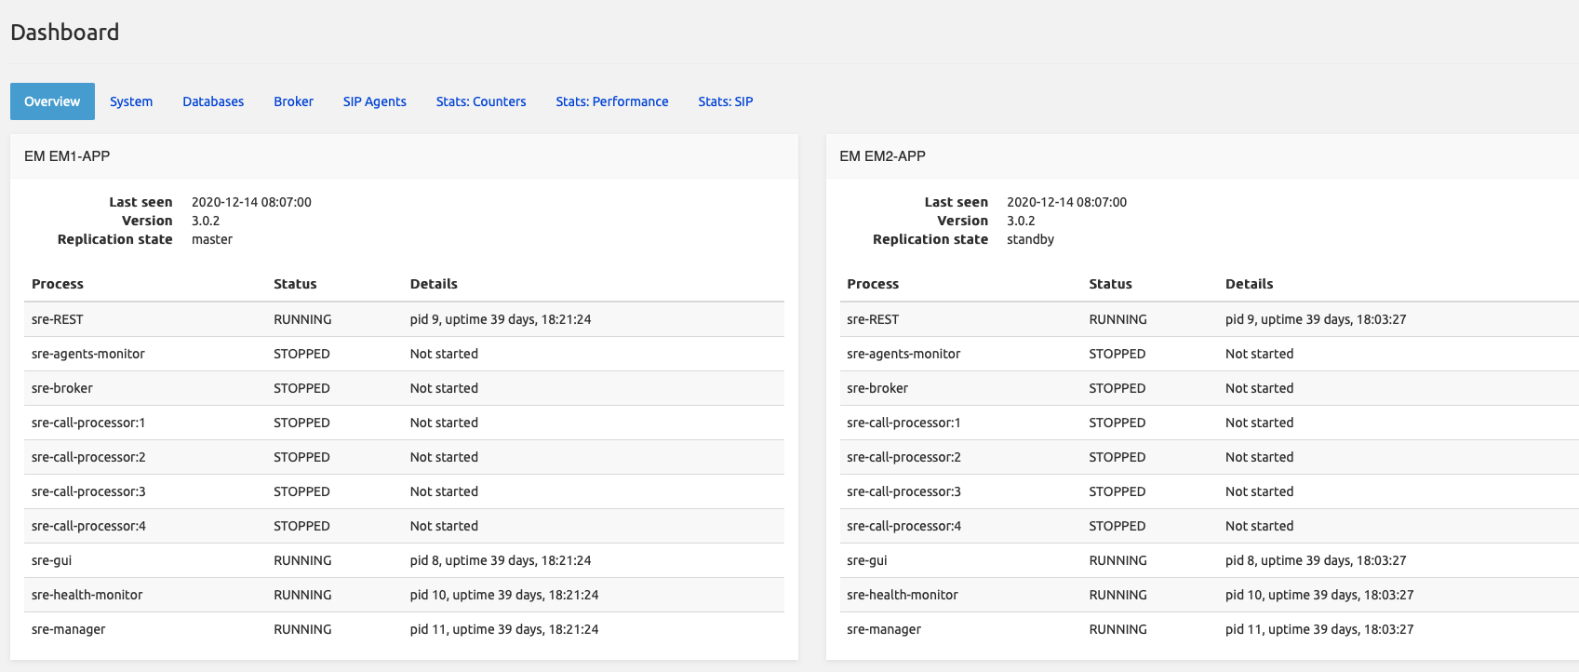Click 'pid 10, uptime 39 days, 18:21:24' detail
The height and width of the screenshot is (672, 1579).
pos(504,595)
